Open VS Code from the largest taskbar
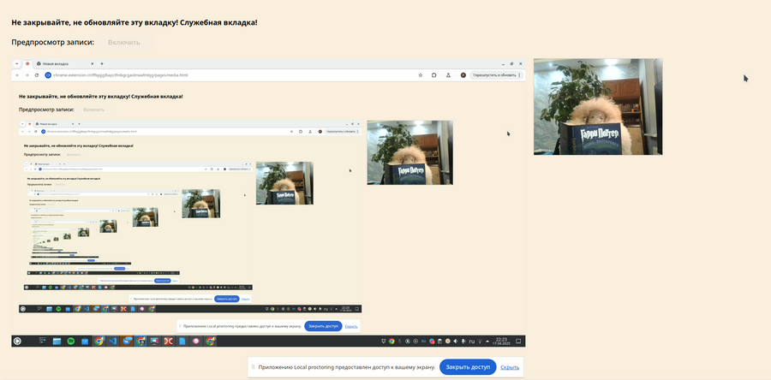Viewport: 771px width, 380px height. [112, 341]
